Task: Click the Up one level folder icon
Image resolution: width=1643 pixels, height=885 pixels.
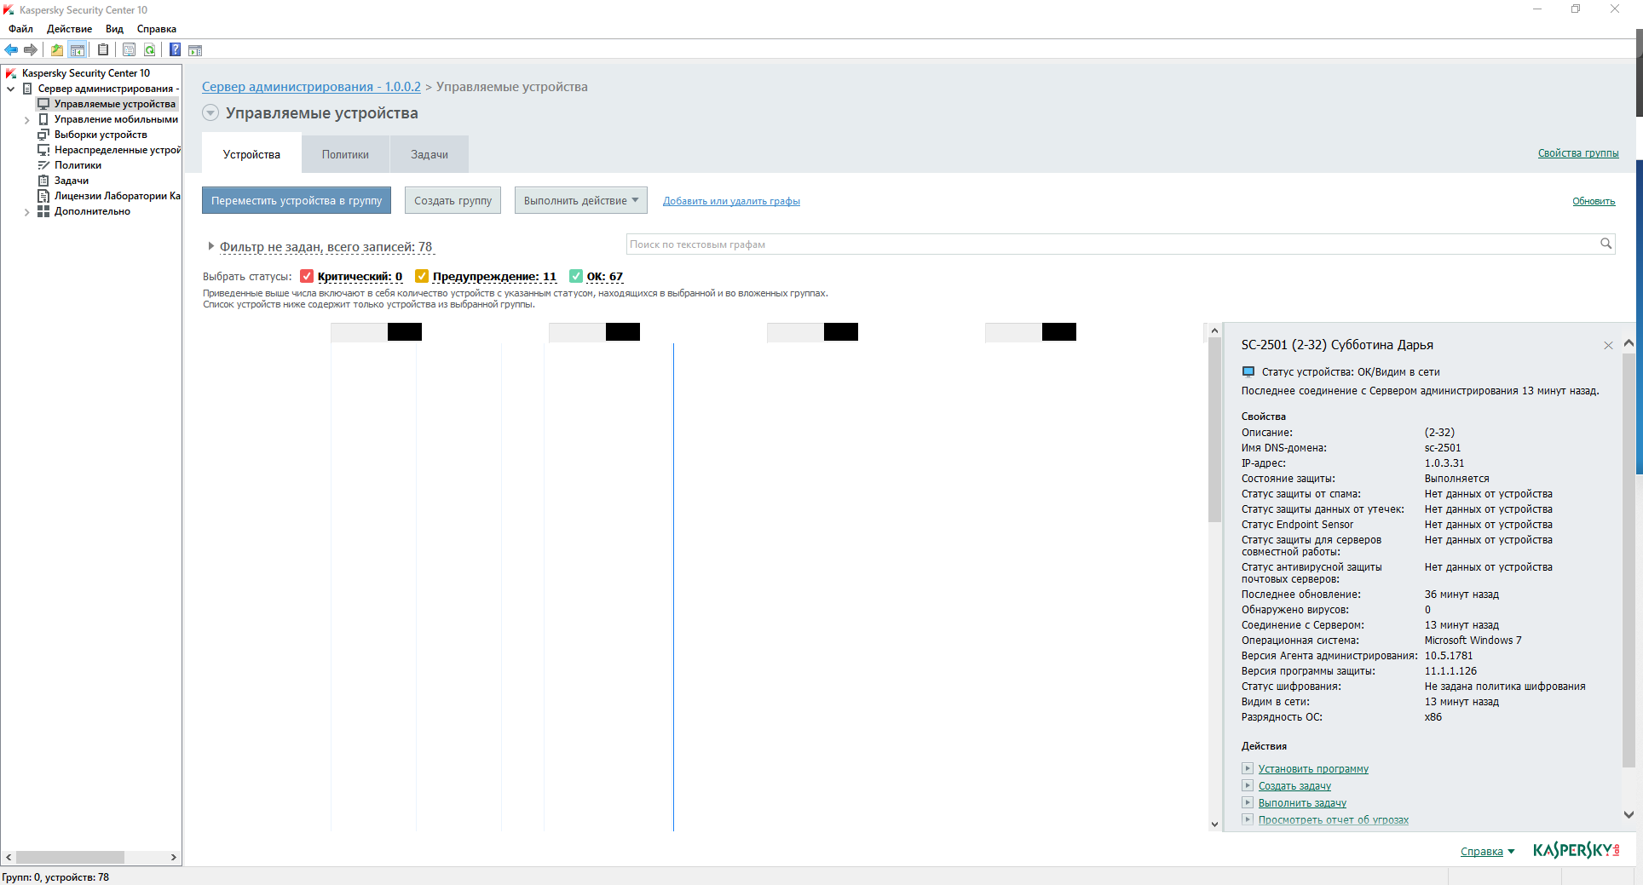Action: (x=57, y=49)
